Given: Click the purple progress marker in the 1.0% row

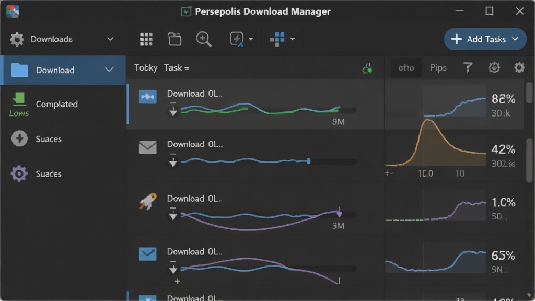Looking at the screenshot, I should (339, 214).
